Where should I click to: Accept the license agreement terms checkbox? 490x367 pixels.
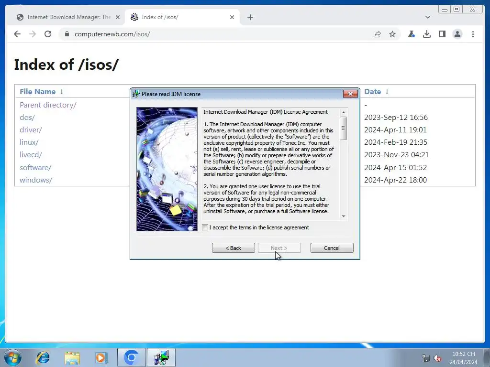tap(205, 227)
